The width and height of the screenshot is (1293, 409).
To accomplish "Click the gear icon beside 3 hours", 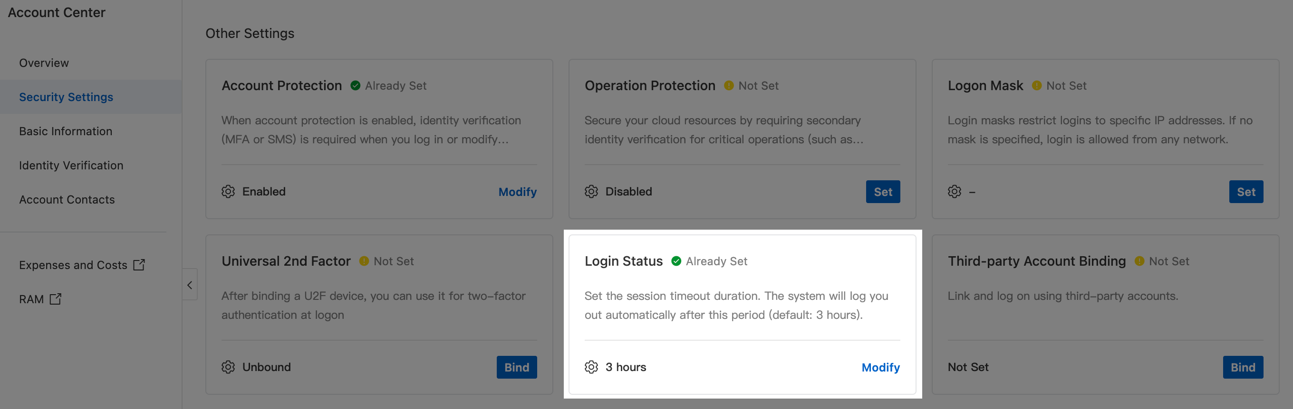I will pos(591,367).
